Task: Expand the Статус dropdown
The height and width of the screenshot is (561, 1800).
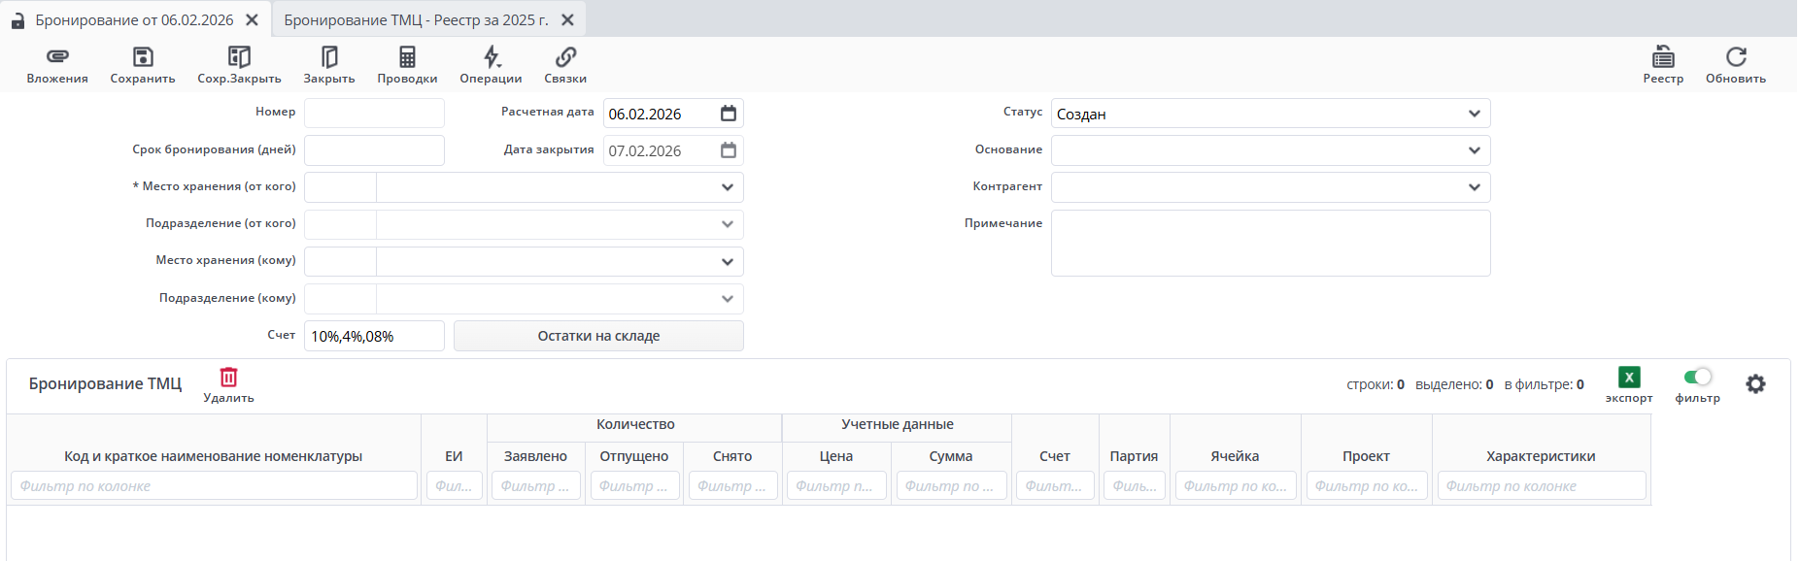Action: [x=1474, y=114]
